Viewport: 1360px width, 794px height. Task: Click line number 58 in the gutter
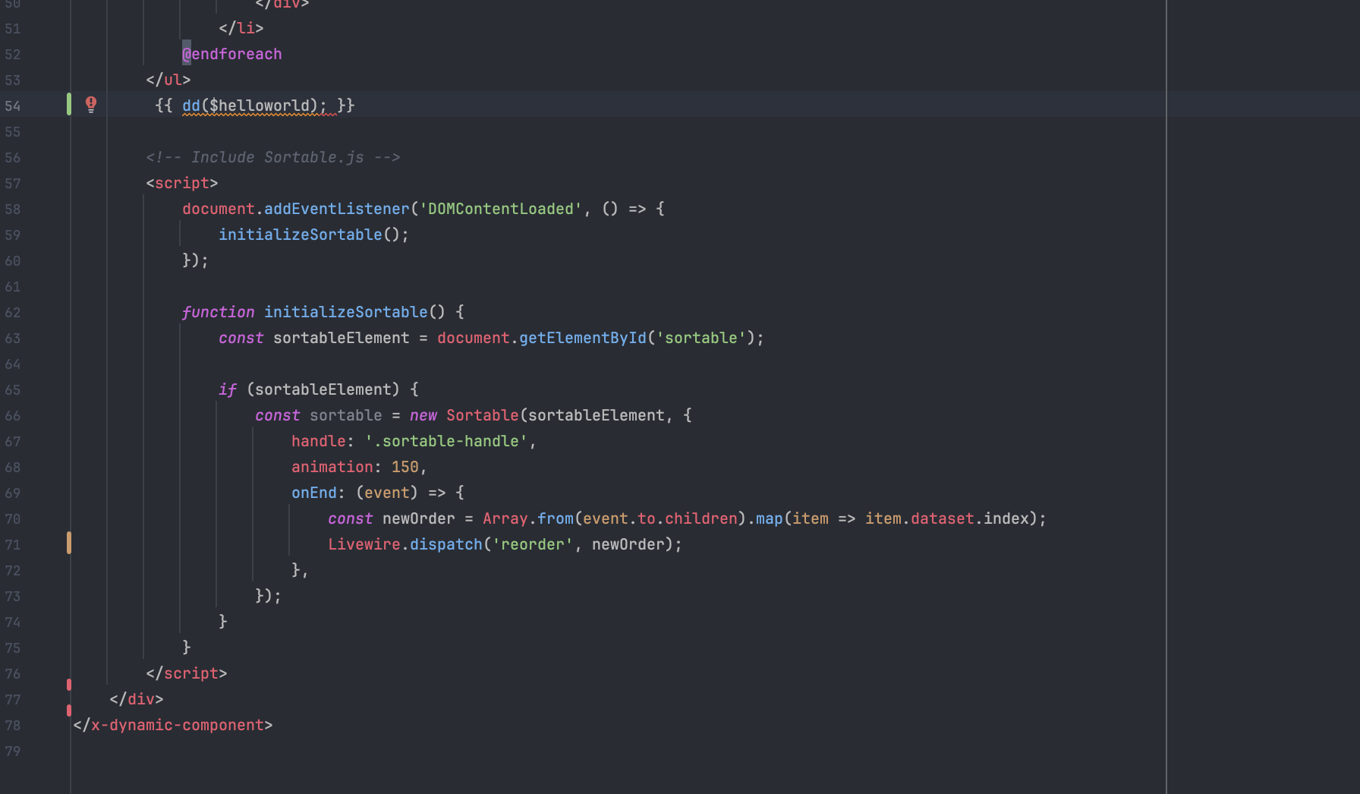[13, 210]
